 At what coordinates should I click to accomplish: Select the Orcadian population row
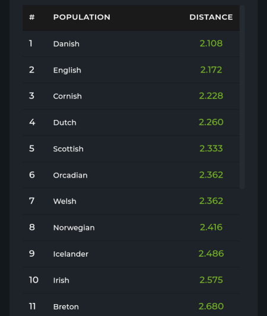tap(131, 175)
